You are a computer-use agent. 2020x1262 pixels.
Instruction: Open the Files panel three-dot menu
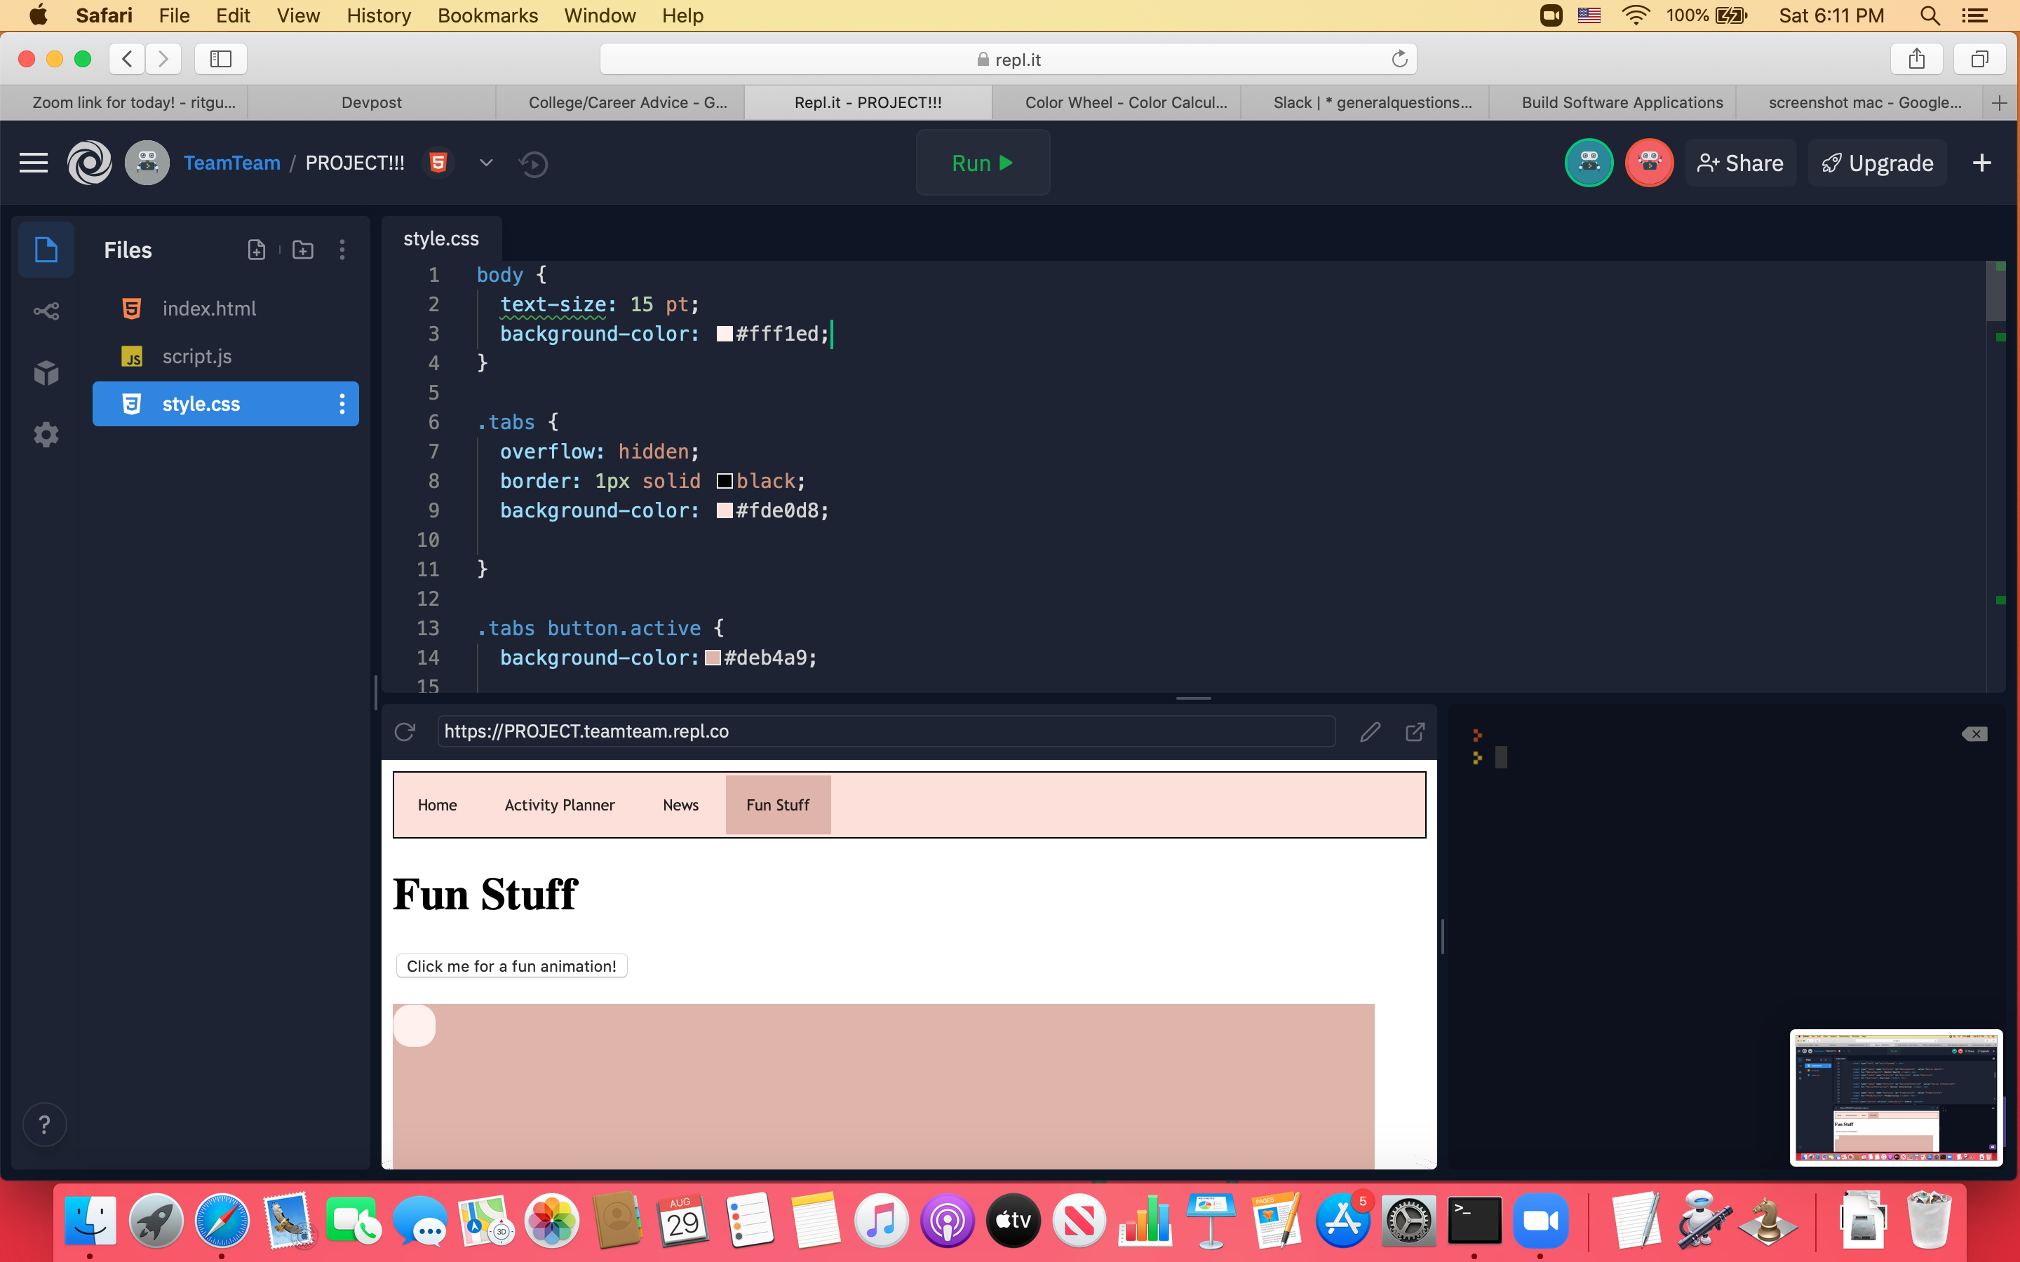click(342, 250)
